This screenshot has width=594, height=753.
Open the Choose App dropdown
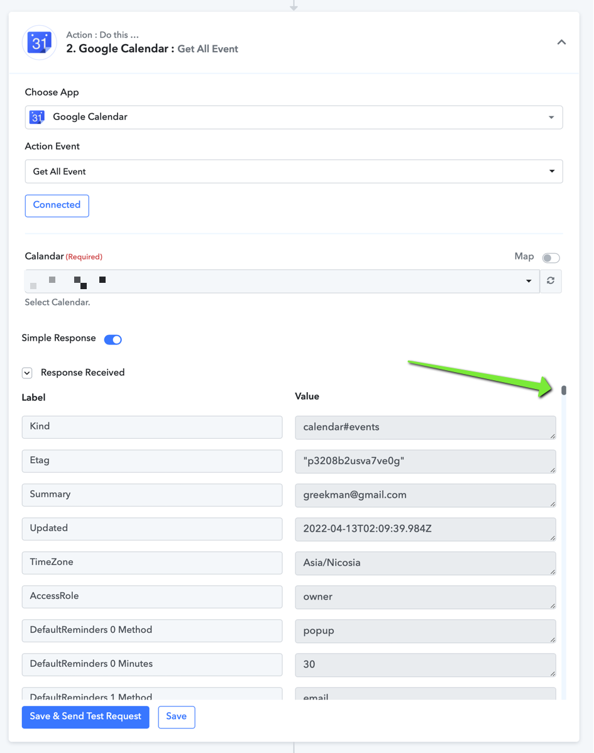294,117
